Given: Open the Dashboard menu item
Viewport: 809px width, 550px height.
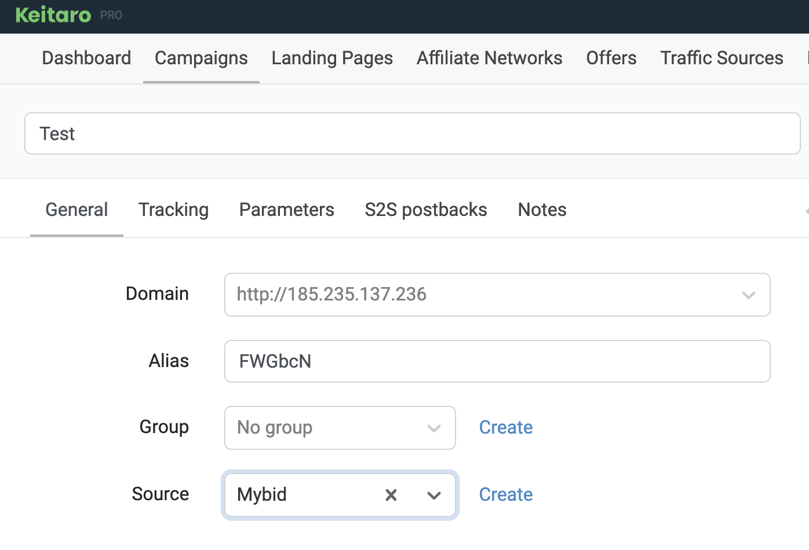Looking at the screenshot, I should (86, 58).
